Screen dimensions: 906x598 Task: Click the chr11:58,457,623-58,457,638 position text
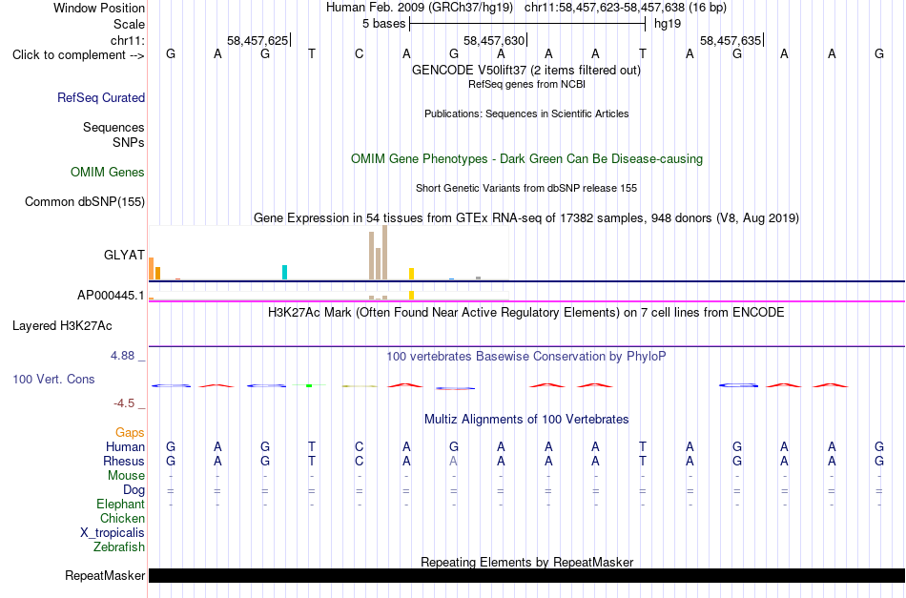pos(626,8)
